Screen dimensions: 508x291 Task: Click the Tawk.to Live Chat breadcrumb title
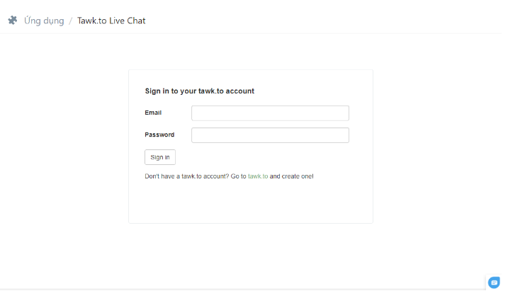coord(111,21)
